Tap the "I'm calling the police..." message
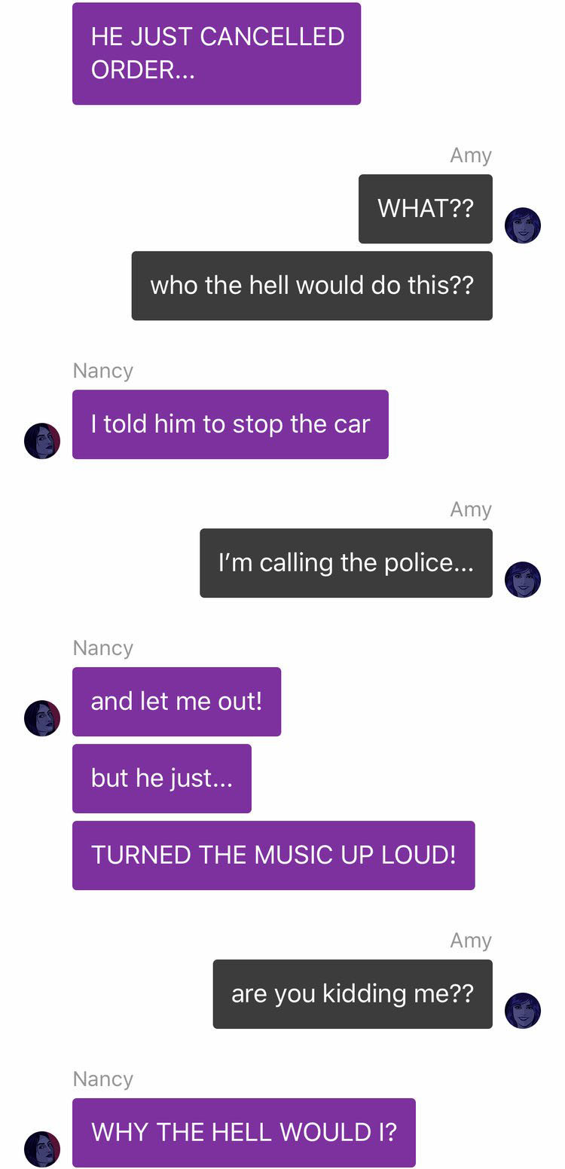 point(346,563)
